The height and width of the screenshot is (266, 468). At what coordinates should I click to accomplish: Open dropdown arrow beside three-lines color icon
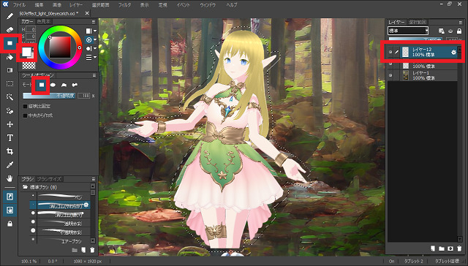(95, 57)
